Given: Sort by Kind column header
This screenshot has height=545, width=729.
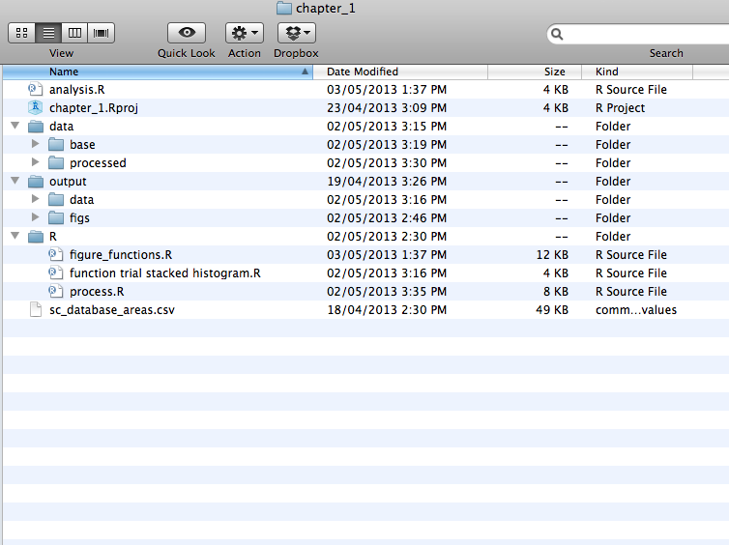Looking at the screenshot, I should pos(637,72).
